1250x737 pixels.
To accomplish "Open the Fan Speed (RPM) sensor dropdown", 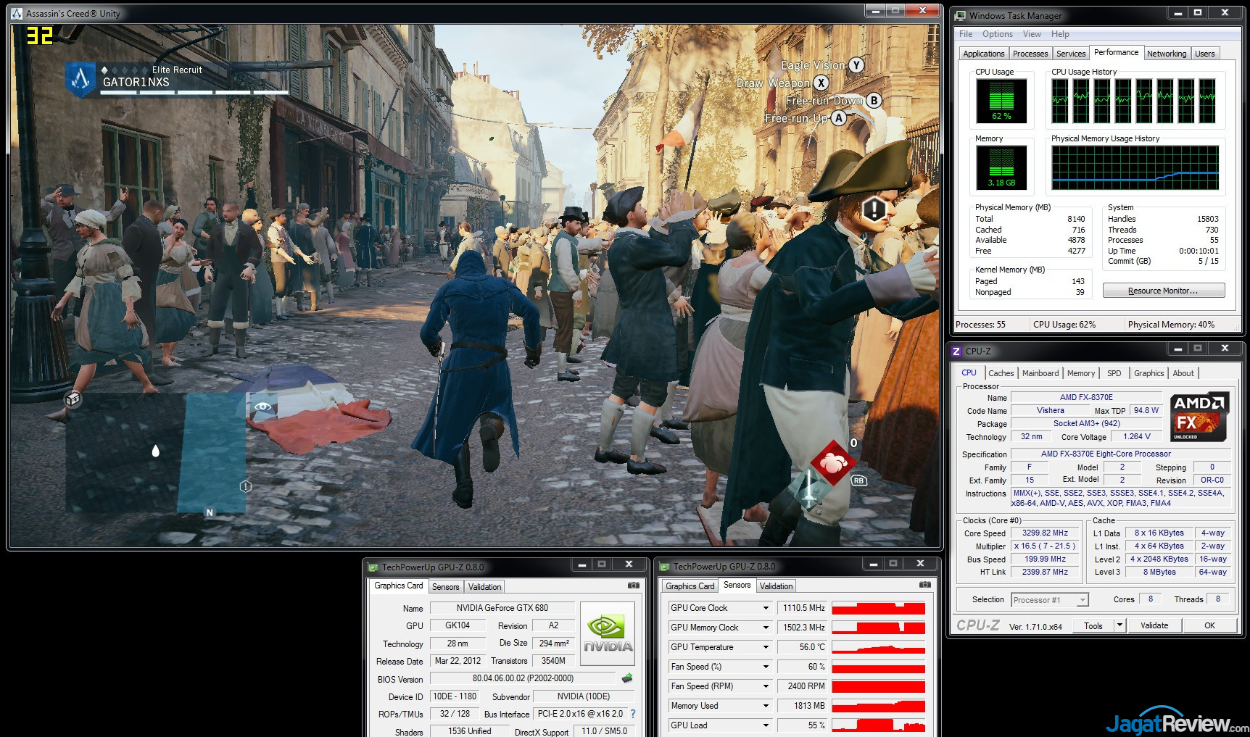I will 766,686.
